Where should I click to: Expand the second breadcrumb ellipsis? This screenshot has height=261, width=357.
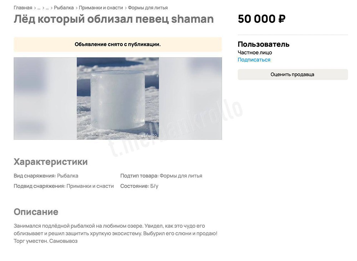click(47, 7)
